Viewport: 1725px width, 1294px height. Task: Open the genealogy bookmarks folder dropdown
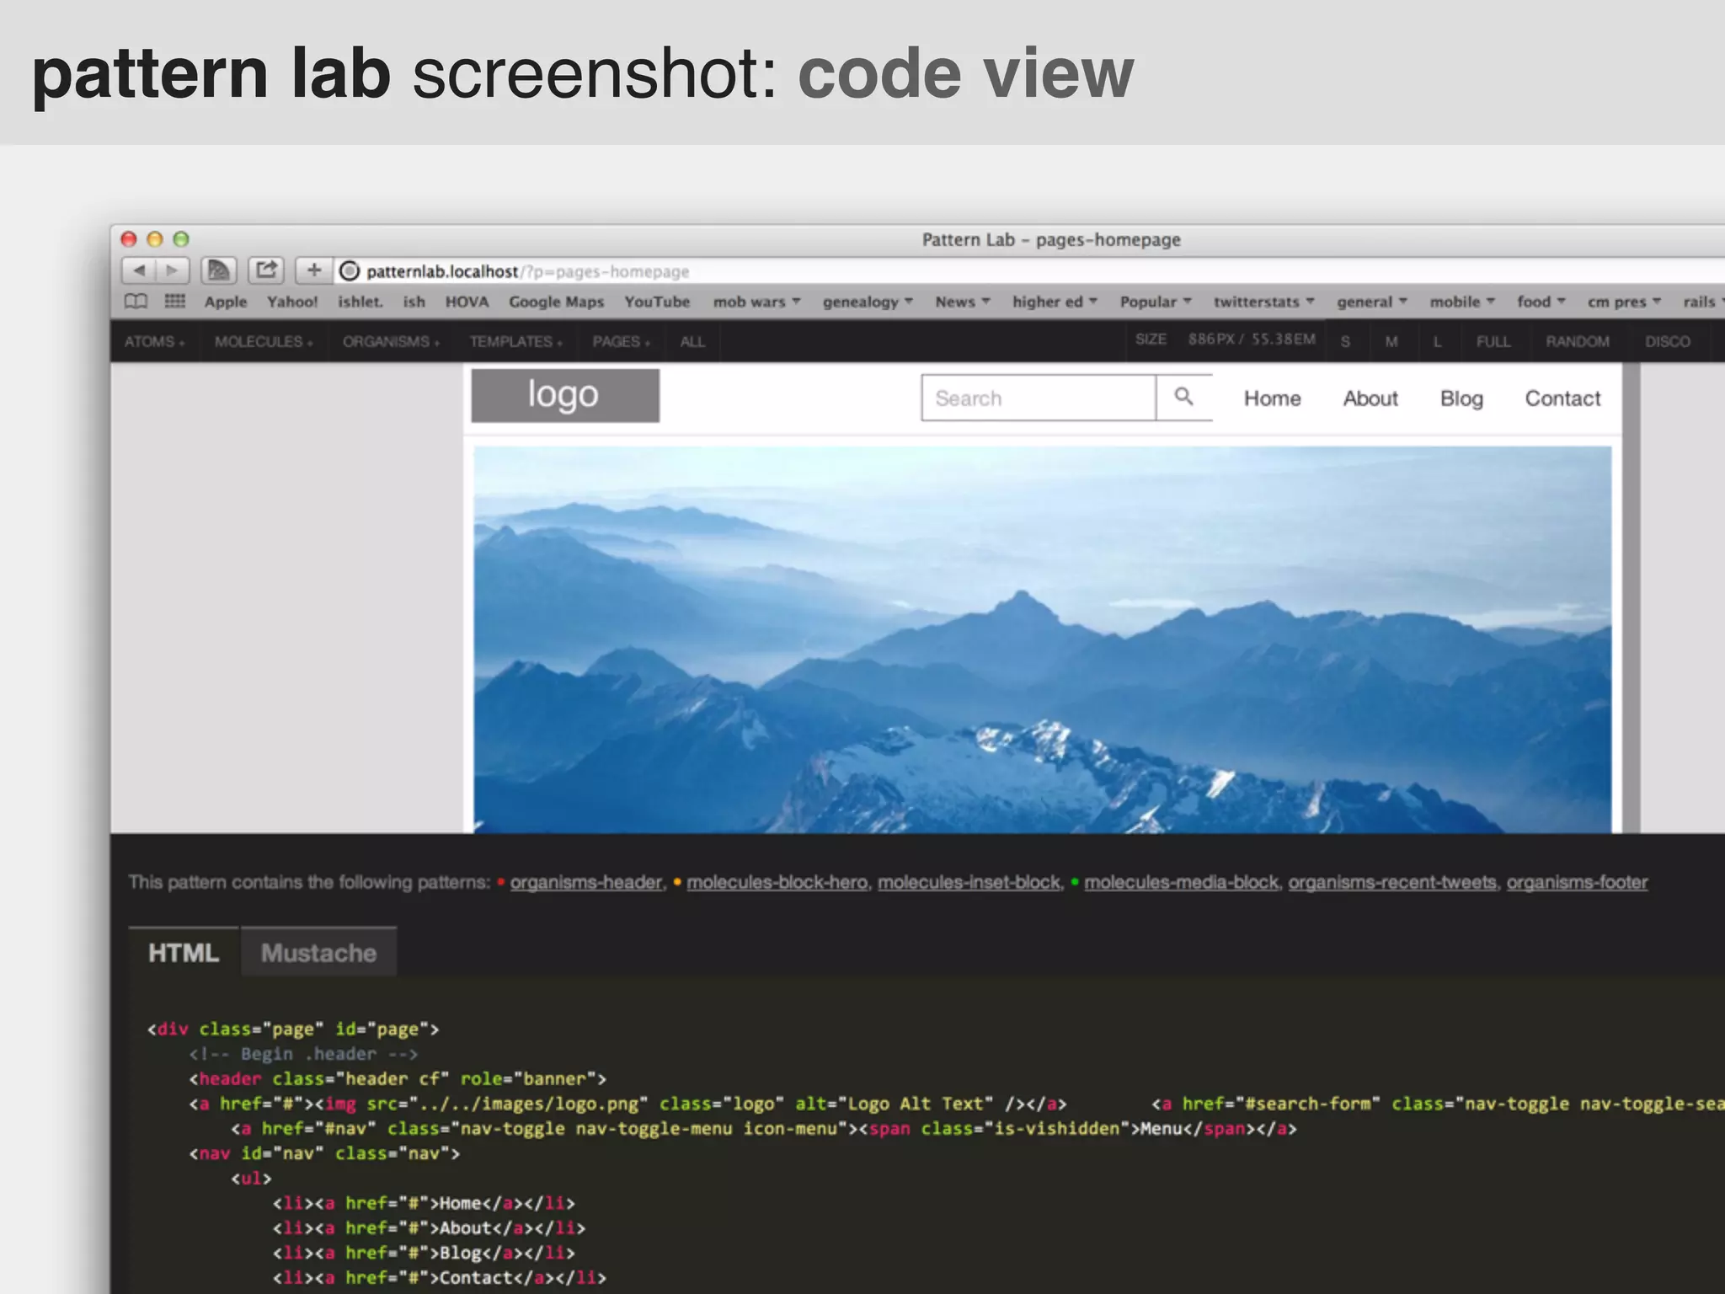pyautogui.click(x=867, y=302)
